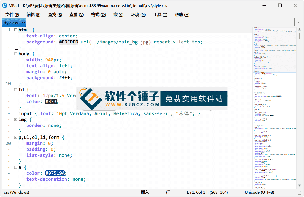Collapse the body rule block

click(15, 54)
